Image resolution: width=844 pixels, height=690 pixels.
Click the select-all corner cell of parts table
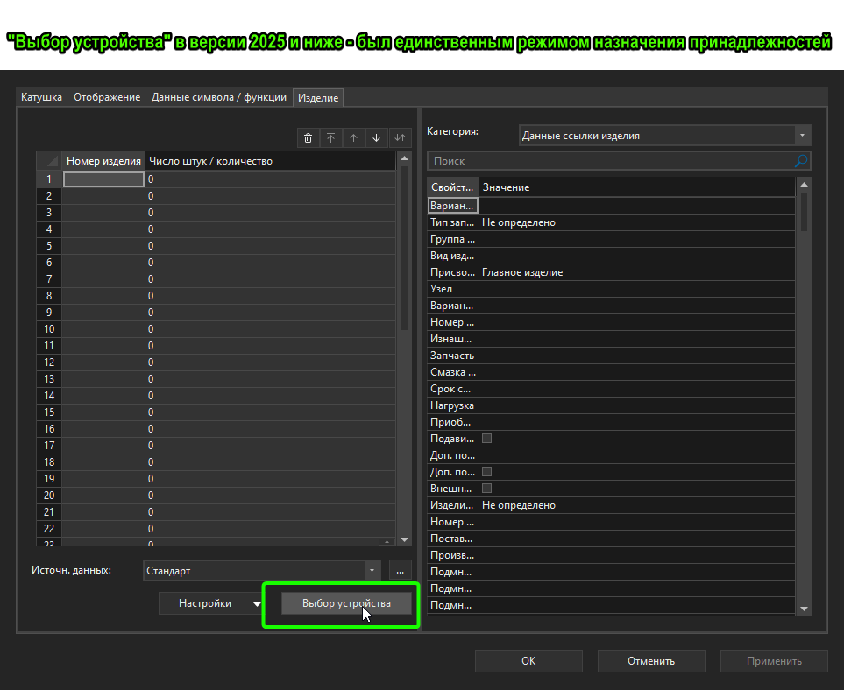(x=49, y=161)
